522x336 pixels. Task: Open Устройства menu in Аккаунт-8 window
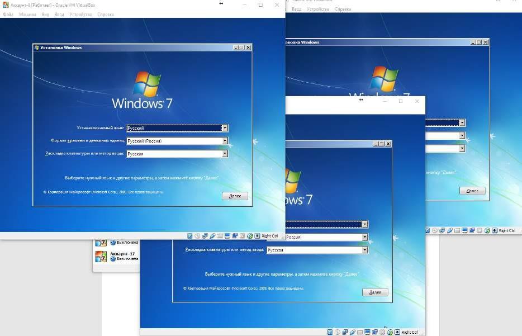pos(80,15)
